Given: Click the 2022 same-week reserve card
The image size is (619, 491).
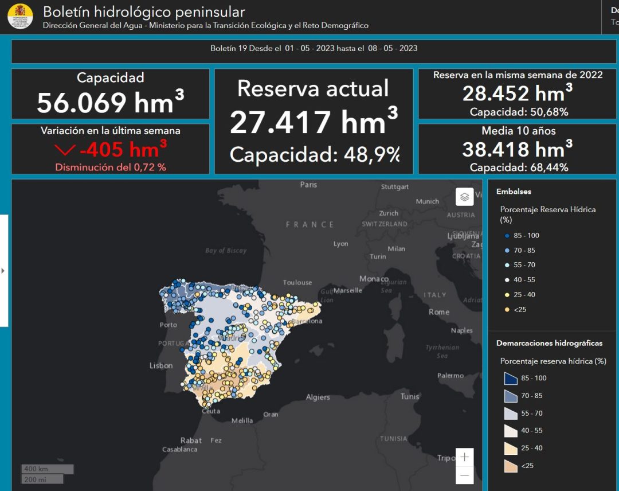Looking at the screenshot, I should click(x=518, y=93).
